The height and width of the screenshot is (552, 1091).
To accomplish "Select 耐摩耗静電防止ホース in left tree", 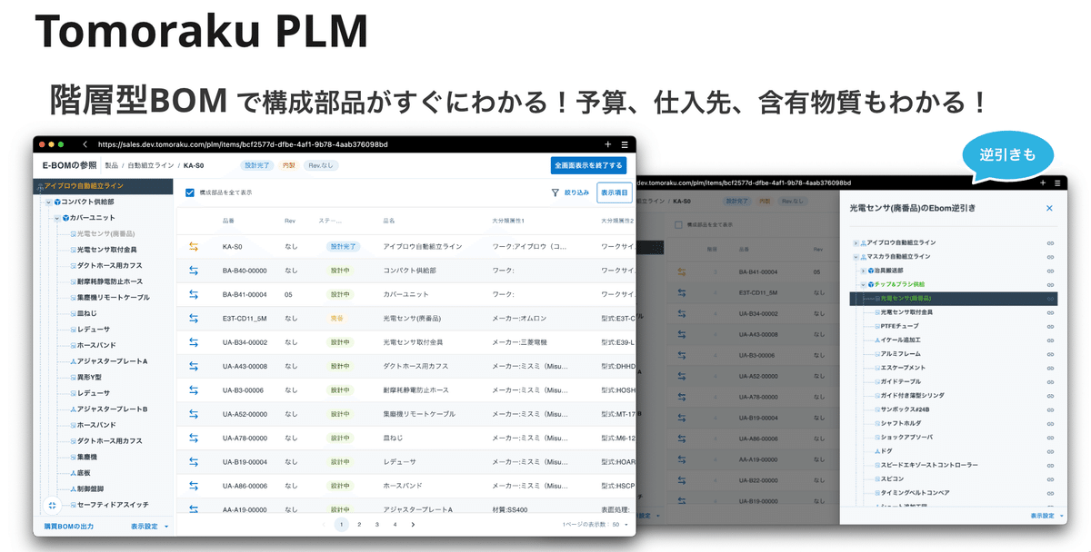I will pyautogui.click(x=110, y=281).
